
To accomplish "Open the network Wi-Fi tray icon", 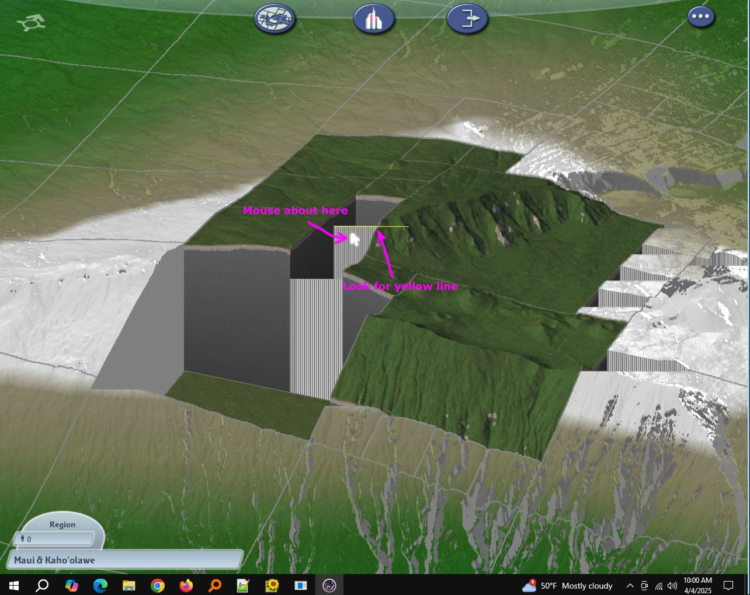I will [x=659, y=586].
